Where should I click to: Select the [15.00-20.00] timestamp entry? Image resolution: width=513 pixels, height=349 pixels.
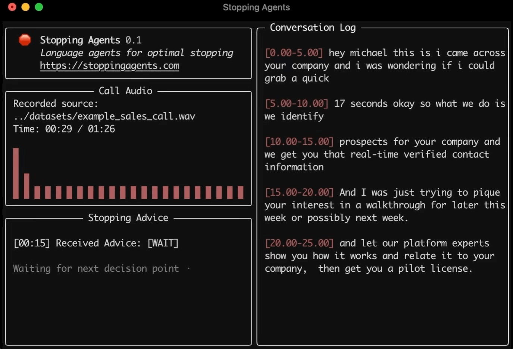tap(299, 192)
